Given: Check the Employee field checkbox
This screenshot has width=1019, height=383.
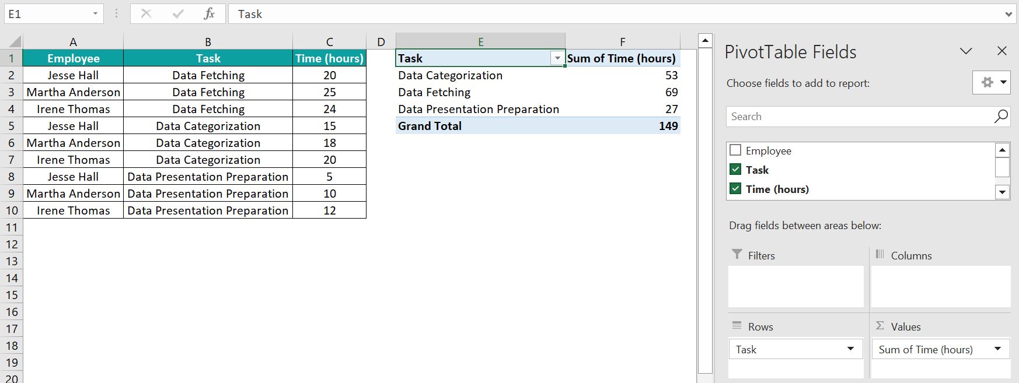Looking at the screenshot, I should 735,150.
